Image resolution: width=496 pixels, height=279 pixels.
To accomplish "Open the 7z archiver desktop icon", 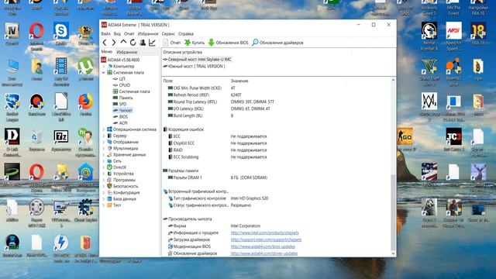I will [x=61, y=140].
